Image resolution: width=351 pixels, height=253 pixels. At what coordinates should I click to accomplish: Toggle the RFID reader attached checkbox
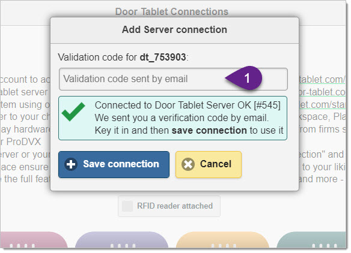pos(127,206)
